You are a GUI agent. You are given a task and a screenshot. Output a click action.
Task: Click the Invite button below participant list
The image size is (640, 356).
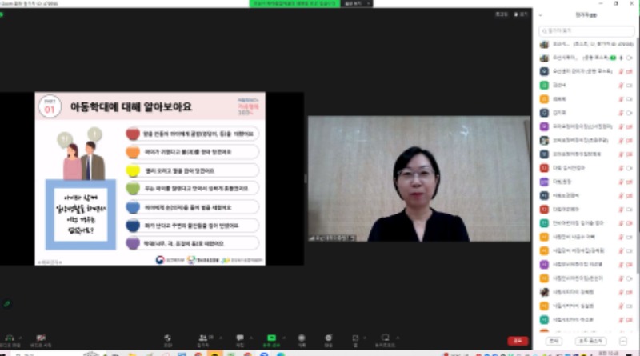coord(554,340)
